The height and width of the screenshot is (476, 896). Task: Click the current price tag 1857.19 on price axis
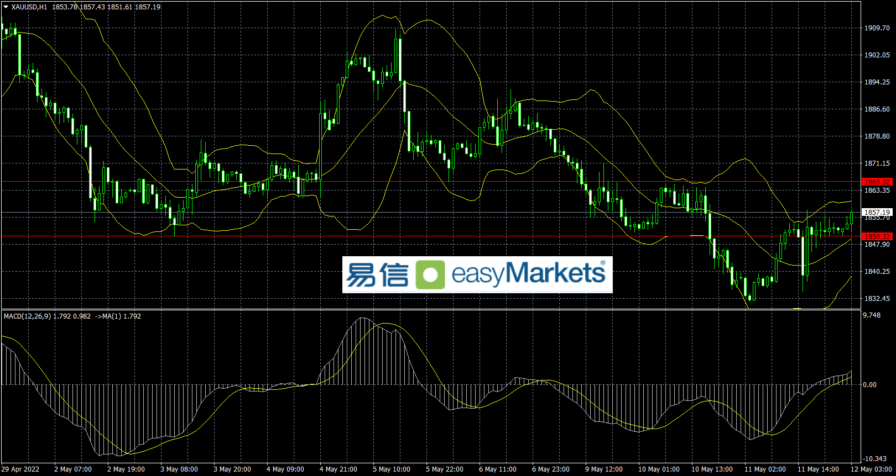[x=877, y=212]
